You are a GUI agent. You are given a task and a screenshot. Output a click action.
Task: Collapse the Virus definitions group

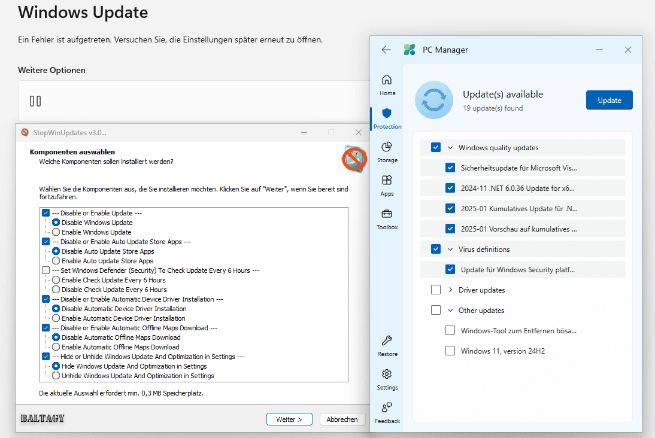tap(450, 250)
